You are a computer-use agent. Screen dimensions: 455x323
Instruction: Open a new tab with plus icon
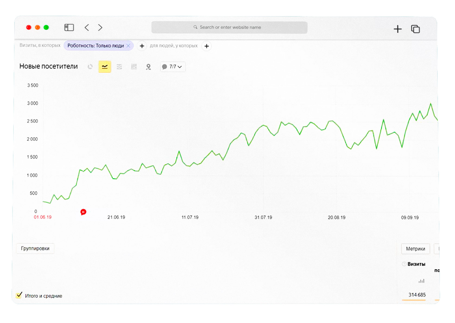(398, 29)
